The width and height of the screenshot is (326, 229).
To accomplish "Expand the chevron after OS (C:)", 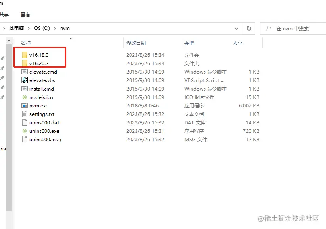I will (x=55, y=28).
